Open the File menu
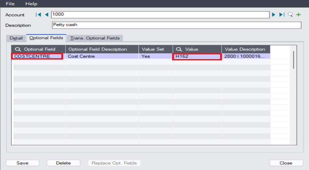This screenshot has height=170, width=309. [10, 4]
